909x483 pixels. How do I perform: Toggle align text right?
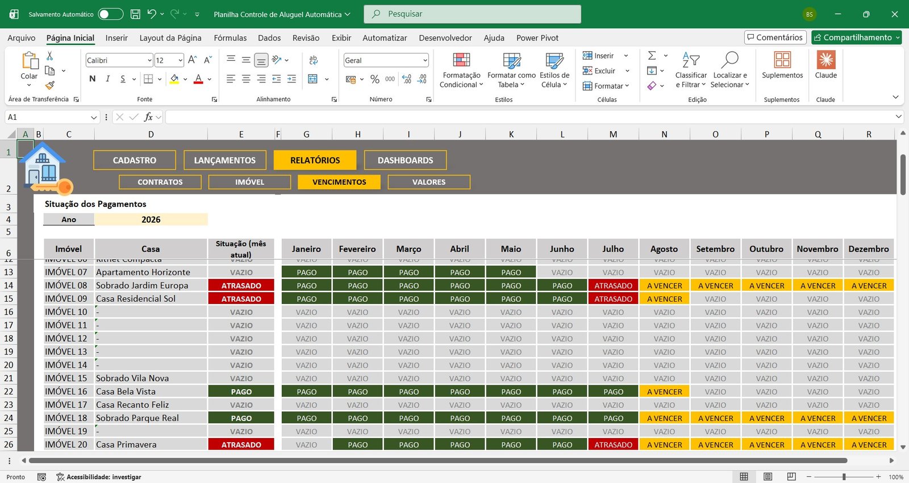coord(261,79)
